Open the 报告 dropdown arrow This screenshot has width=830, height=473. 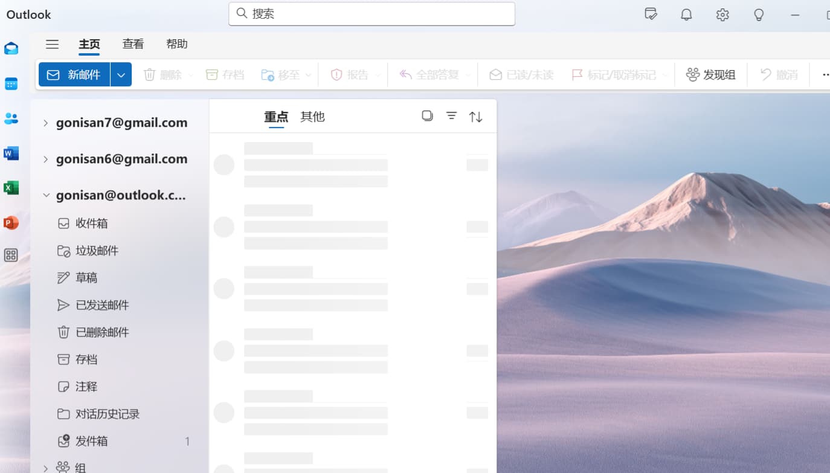(x=378, y=76)
